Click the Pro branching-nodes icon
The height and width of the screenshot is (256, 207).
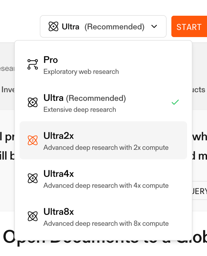[33, 64]
